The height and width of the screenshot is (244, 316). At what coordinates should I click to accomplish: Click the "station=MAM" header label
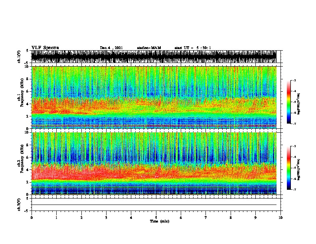pos(149,48)
